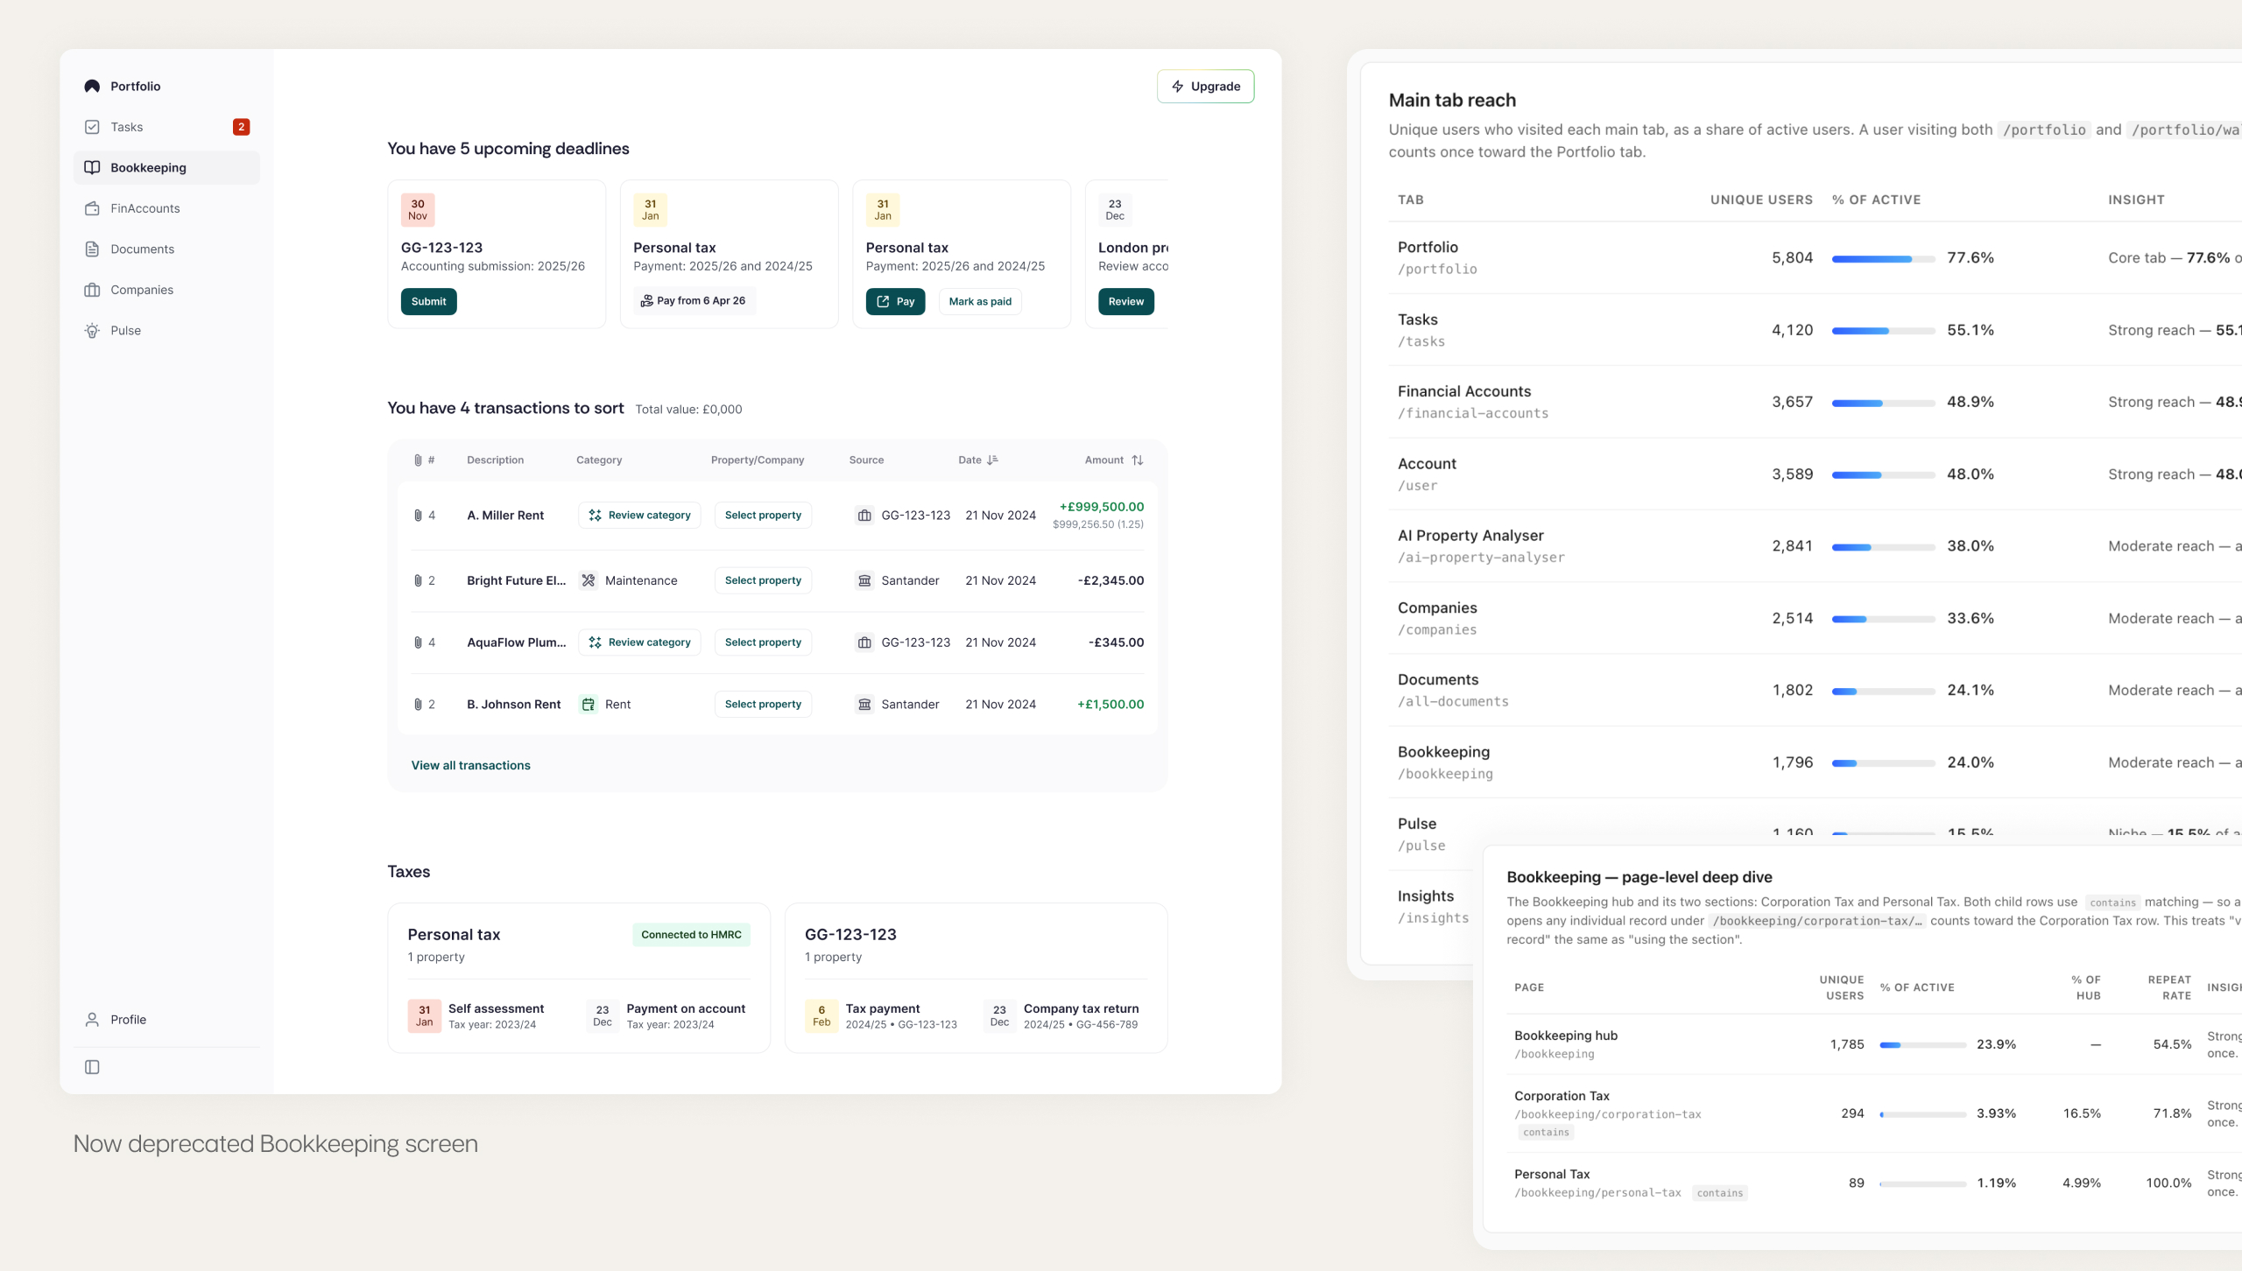
Task: Open the Payment on account item
Action: click(666, 1016)
